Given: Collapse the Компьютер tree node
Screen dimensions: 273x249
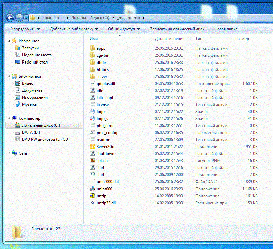Looking at the screenshot, I should pos(9,118).
